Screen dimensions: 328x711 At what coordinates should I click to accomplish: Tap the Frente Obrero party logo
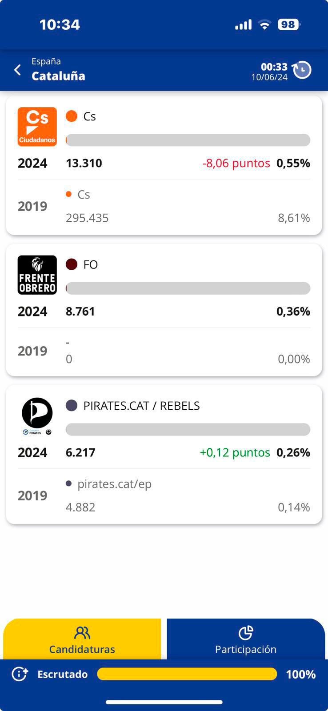point(37,275)
